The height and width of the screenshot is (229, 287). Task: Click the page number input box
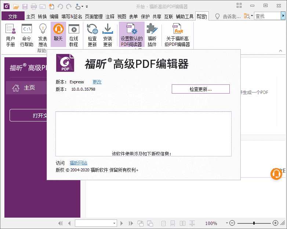94,223
